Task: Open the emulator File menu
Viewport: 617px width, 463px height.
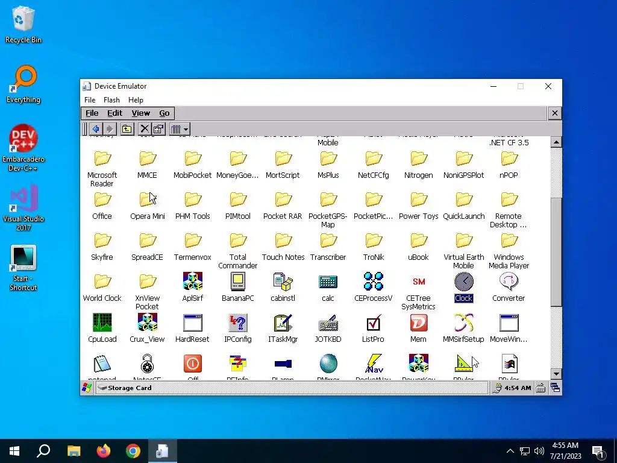Action: (90, 100)
